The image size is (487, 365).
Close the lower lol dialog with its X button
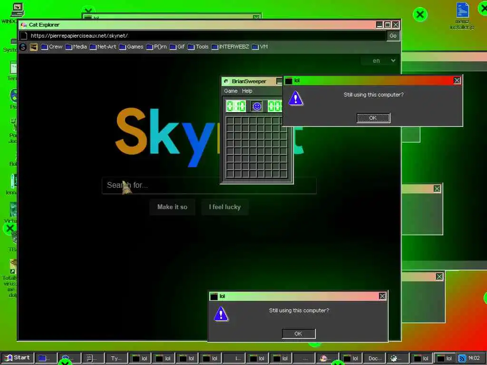click(x=382, y=297)
